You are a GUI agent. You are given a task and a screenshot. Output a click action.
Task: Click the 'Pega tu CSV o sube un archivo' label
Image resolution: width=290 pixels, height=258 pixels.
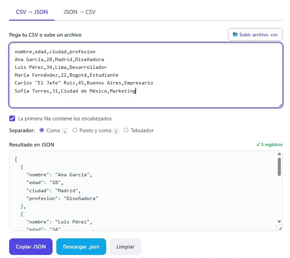point(45,35)
